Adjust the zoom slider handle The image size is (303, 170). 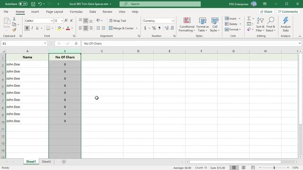tap(274, 168)
